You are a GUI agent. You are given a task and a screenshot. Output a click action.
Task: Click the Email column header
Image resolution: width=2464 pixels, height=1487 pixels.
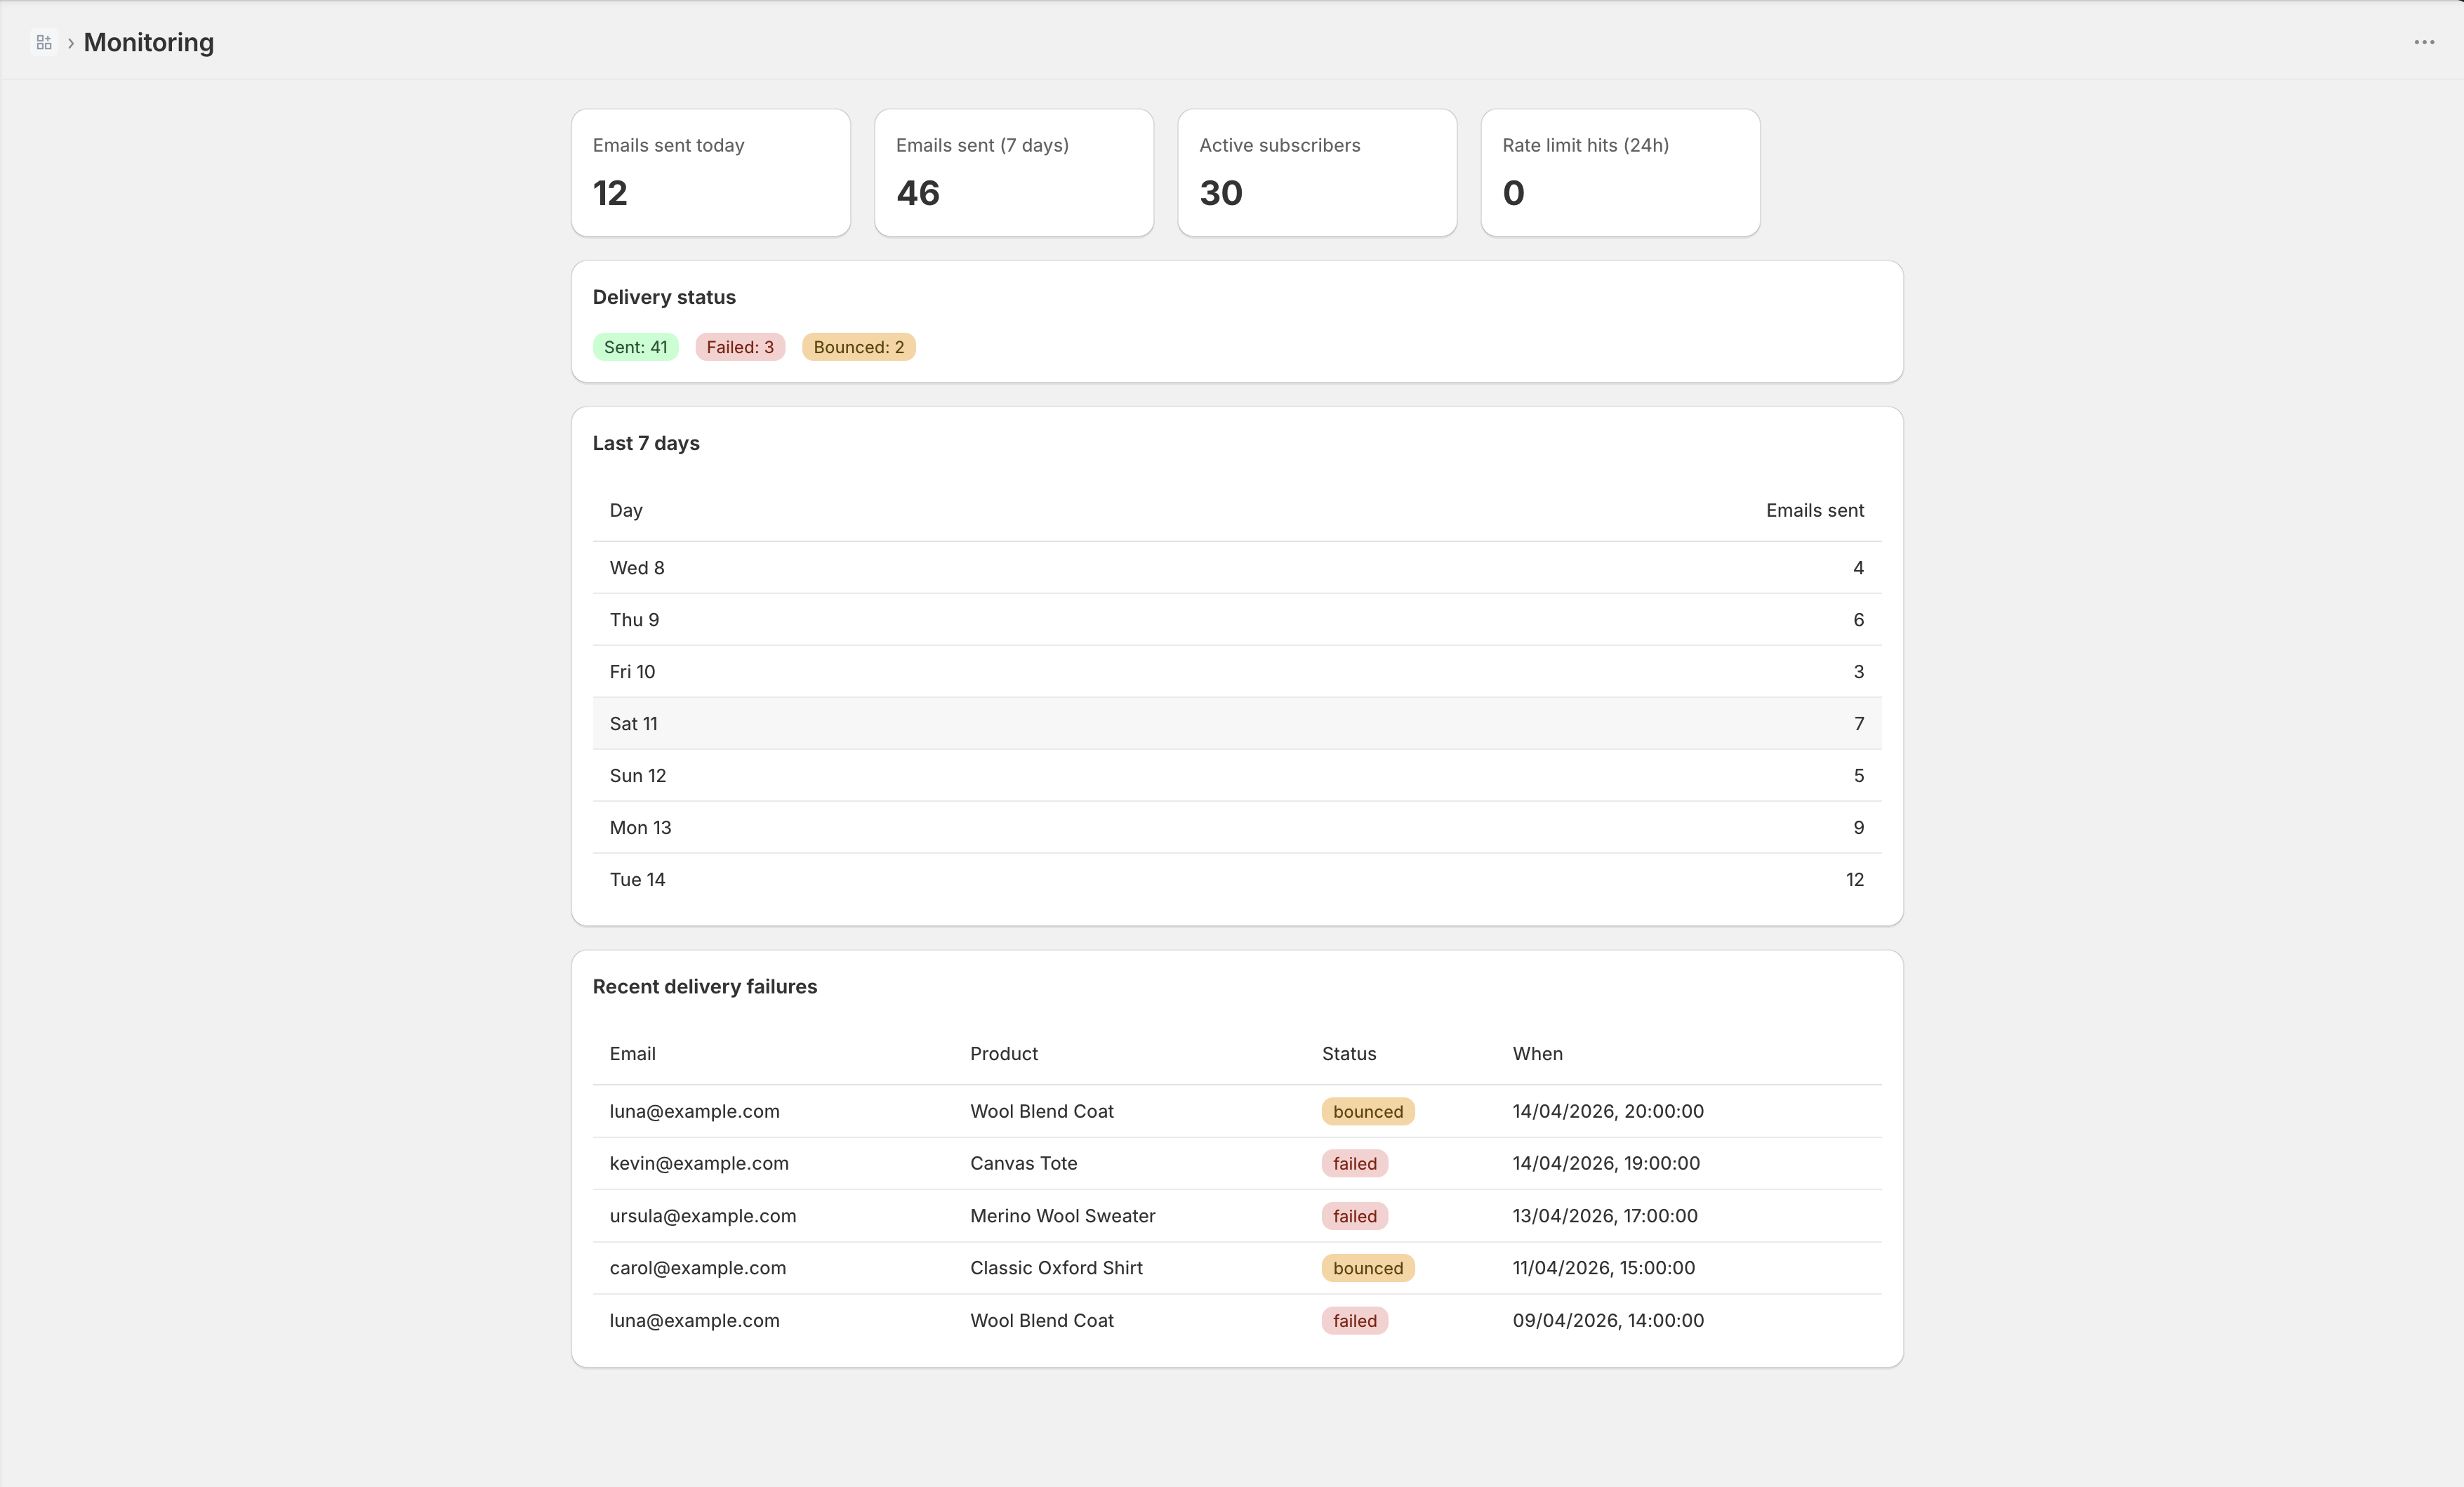tap(633, 1054)
